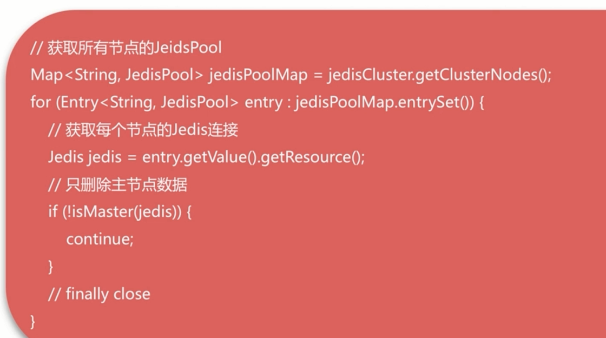This screenshot has height=338, width=606.
Task: Click the continue statement
Action: pos(100,239)
